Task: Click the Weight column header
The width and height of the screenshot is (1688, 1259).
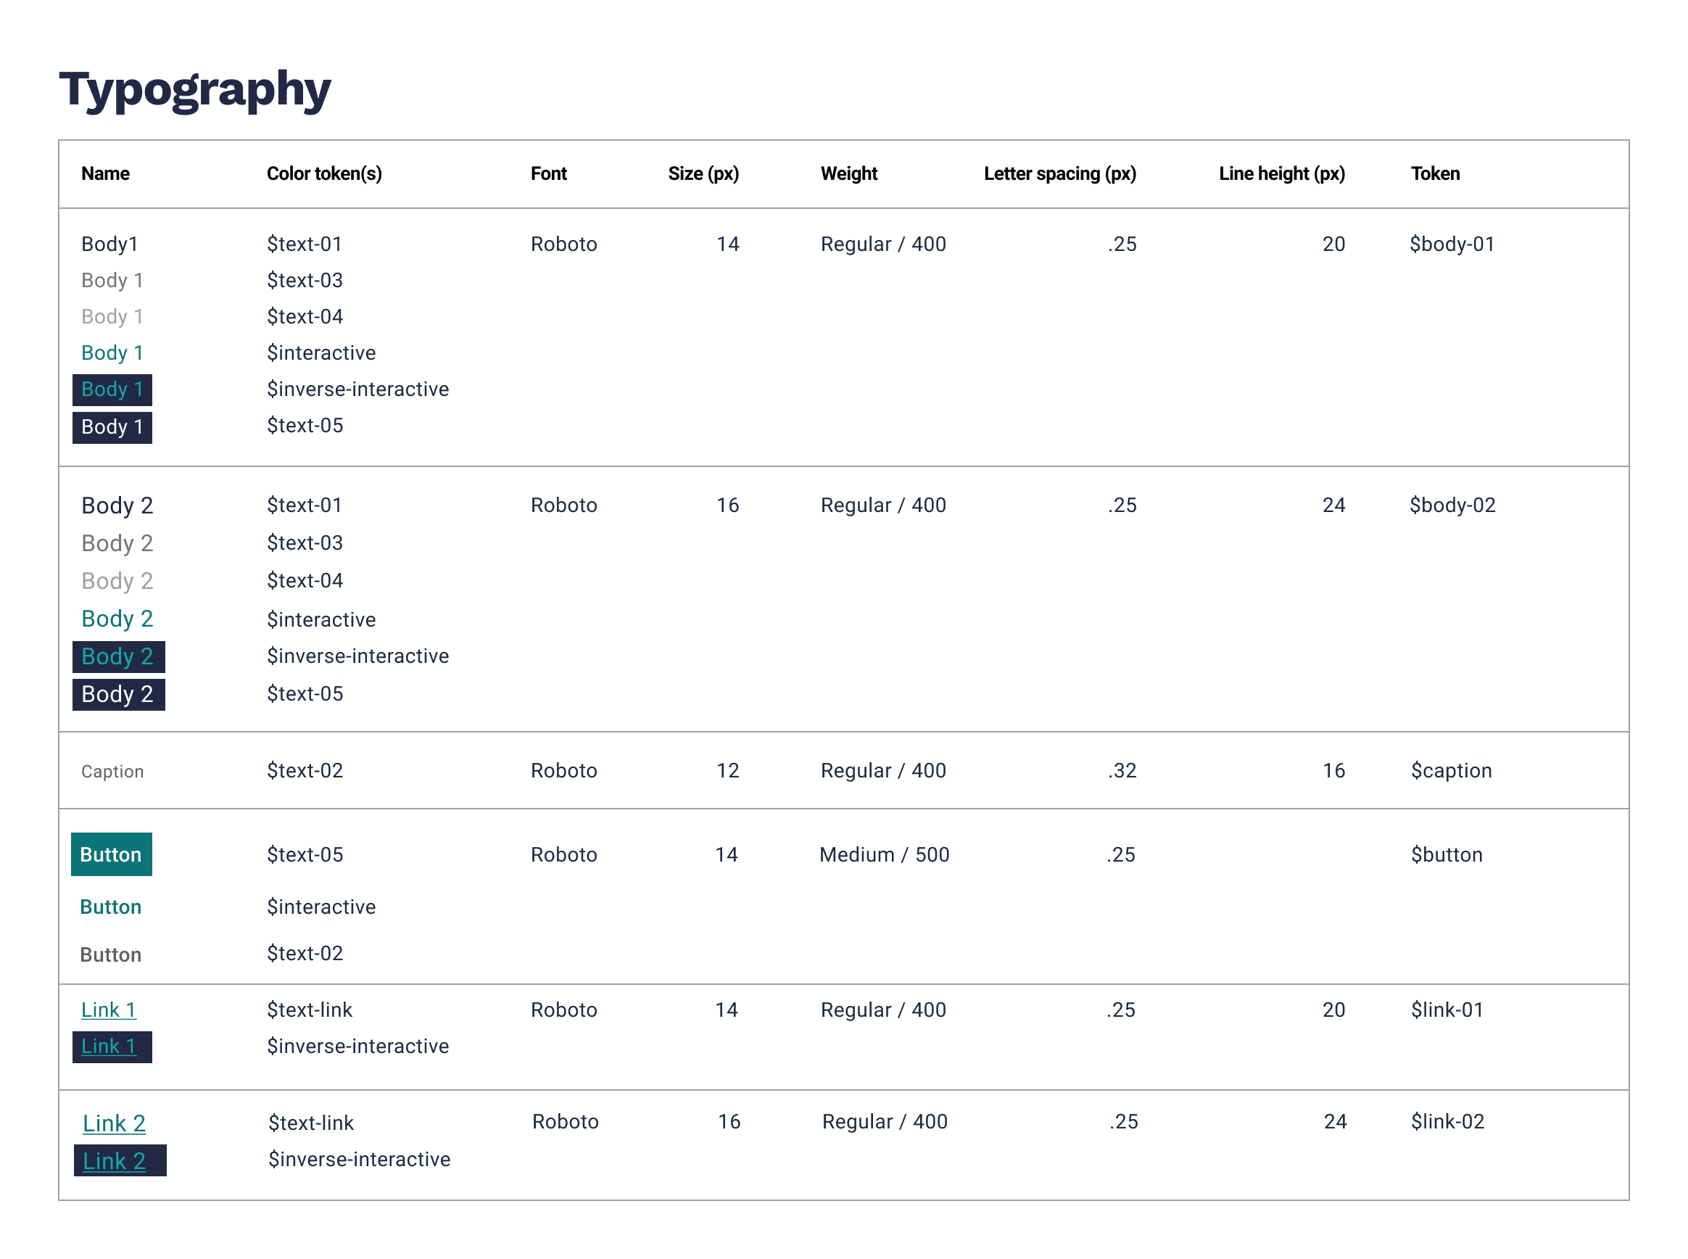Action: click(848, 174)
